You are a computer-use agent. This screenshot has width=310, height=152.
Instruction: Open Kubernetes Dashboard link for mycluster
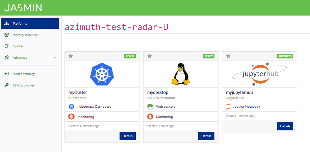pos(94,107)
